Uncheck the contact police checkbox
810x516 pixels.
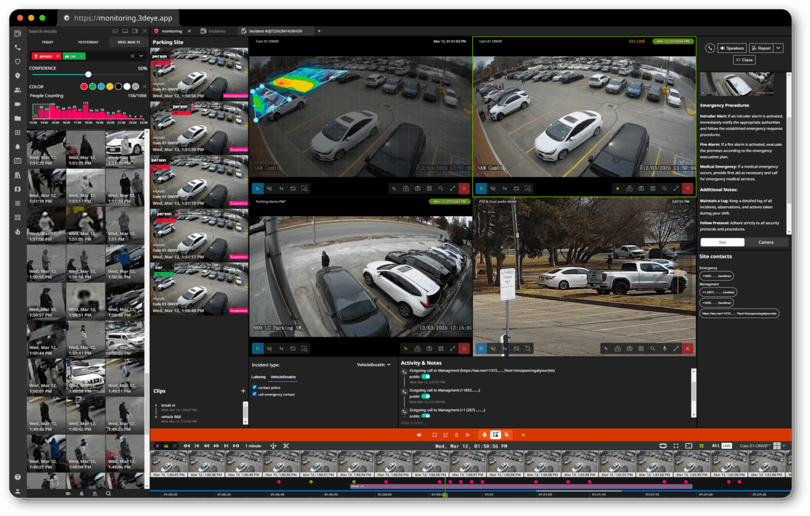(255, 387)
